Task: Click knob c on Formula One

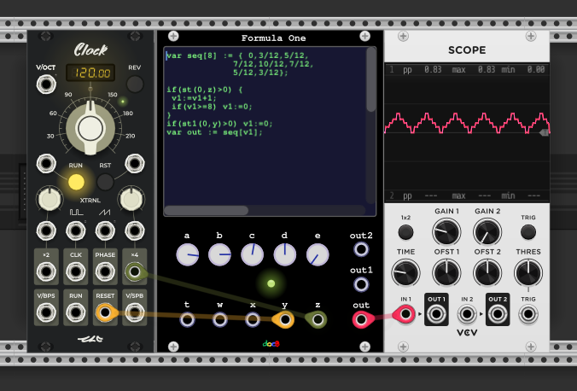Action: (252, 254)
